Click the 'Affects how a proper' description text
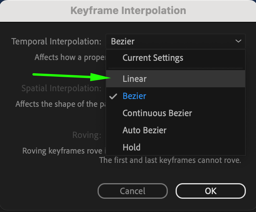256x212 pixels. coord(70,57)
